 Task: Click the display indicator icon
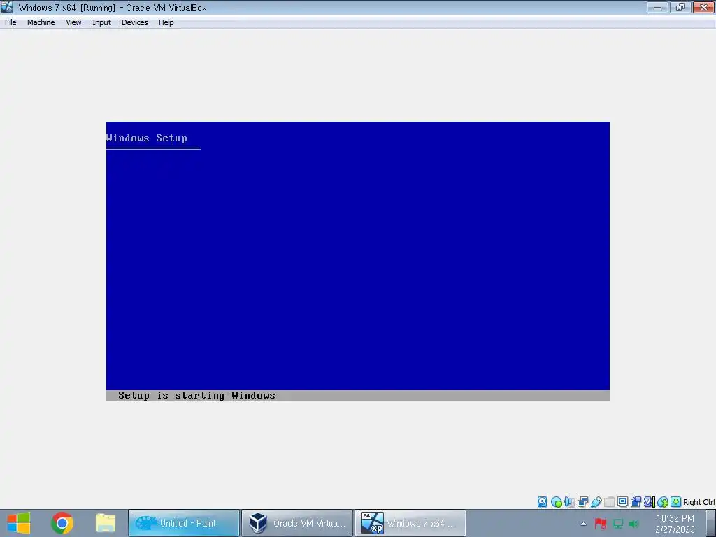[622, 502]
